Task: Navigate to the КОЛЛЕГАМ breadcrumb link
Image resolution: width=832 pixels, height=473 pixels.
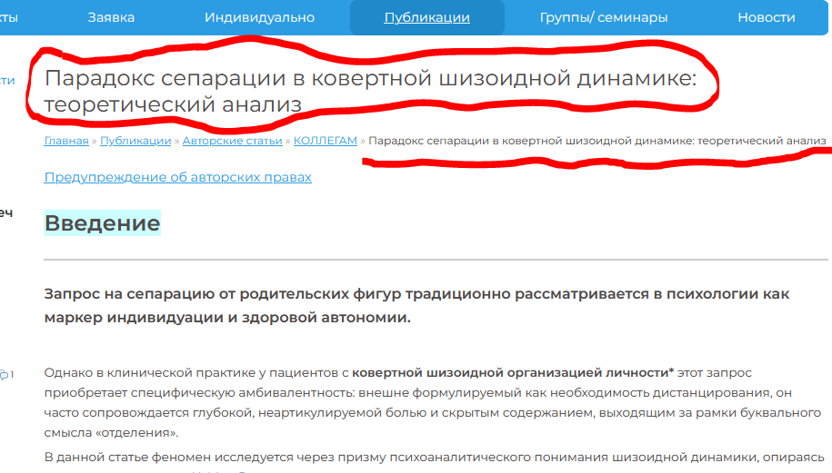Action: (x=325, y=141)
